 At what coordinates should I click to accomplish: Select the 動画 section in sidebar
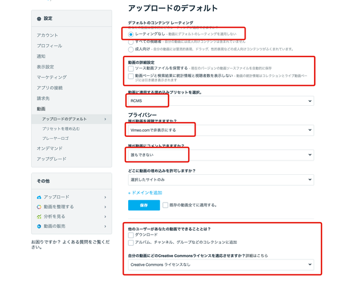[x=41, y=109]
